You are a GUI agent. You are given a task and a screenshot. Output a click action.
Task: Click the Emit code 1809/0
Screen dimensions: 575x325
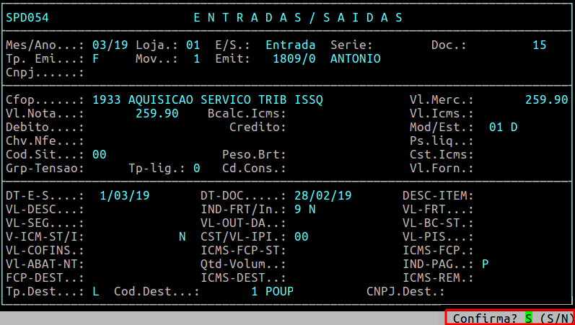(x=294, y=58)
